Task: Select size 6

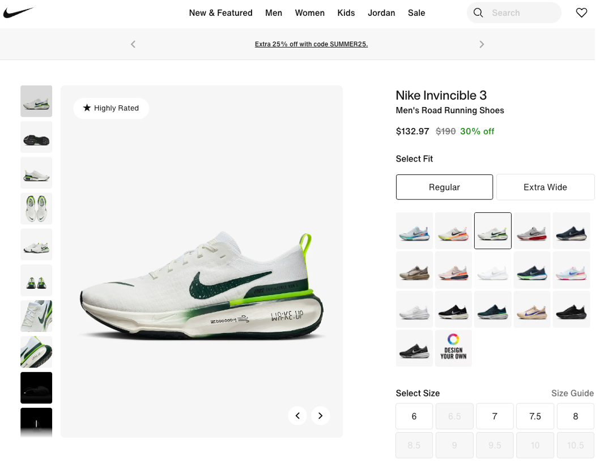Action: (414, 416)
